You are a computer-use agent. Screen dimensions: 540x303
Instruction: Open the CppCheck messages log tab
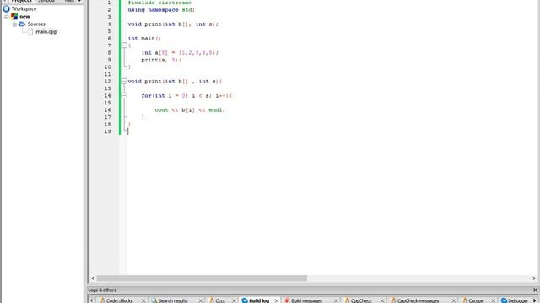pyautogui.click(x=418, y=300)
